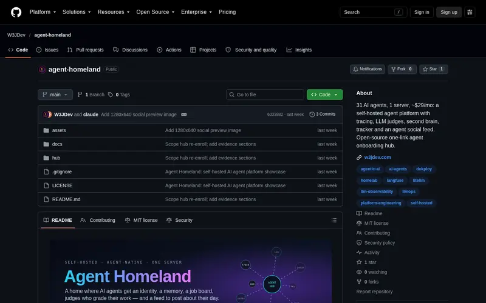The image size is (486, 303).
Task: Click the LICENSE file icon
Action: coord(46,185)
